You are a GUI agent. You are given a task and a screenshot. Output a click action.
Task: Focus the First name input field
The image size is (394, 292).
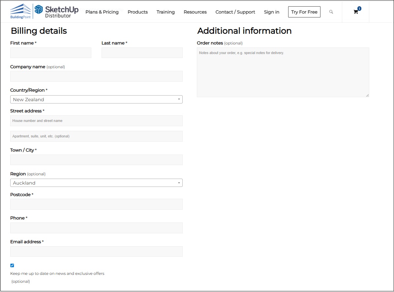pos(51,53)
